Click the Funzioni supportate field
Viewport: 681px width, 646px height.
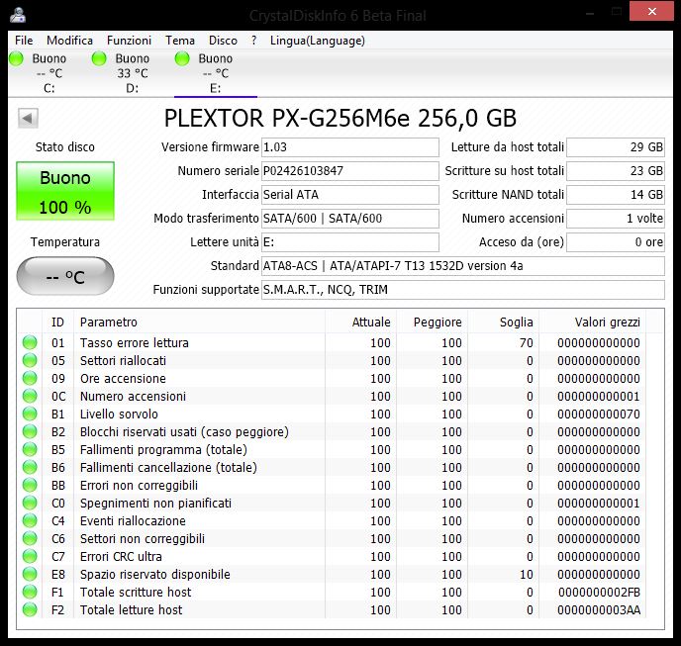[x=463, y=290]
